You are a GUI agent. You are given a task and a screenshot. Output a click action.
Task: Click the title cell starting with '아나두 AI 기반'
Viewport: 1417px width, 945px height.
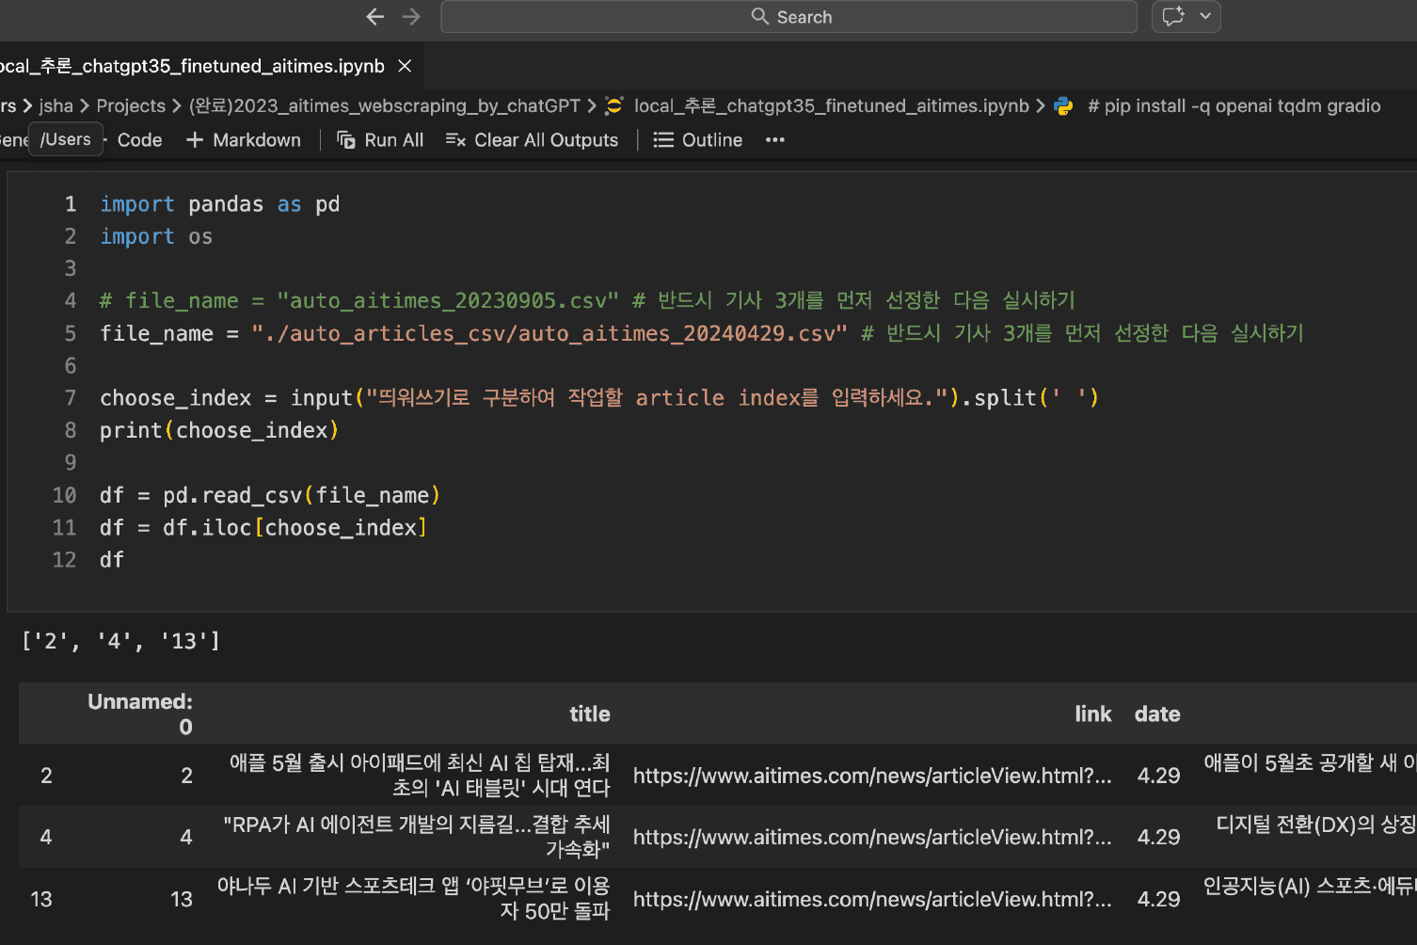click(x=414, y=898)
